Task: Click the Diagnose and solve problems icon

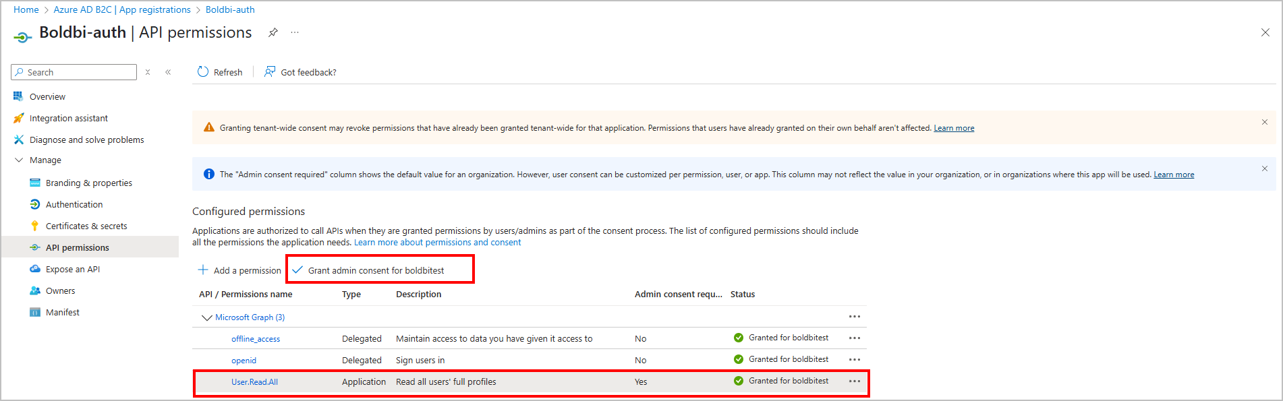Action: (x=18, y=140)
